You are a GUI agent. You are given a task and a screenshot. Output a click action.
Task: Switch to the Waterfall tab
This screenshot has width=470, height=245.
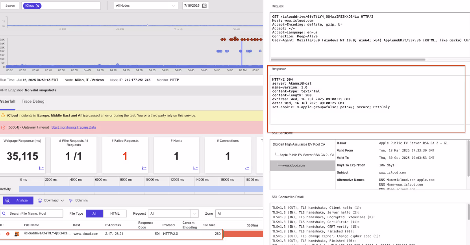coord(7,101)
